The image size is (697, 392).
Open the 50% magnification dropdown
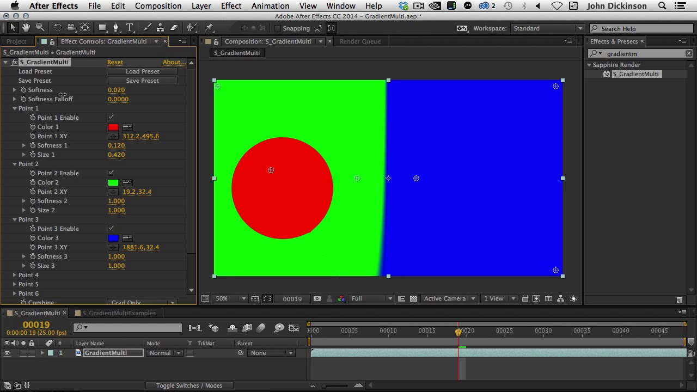230,298
